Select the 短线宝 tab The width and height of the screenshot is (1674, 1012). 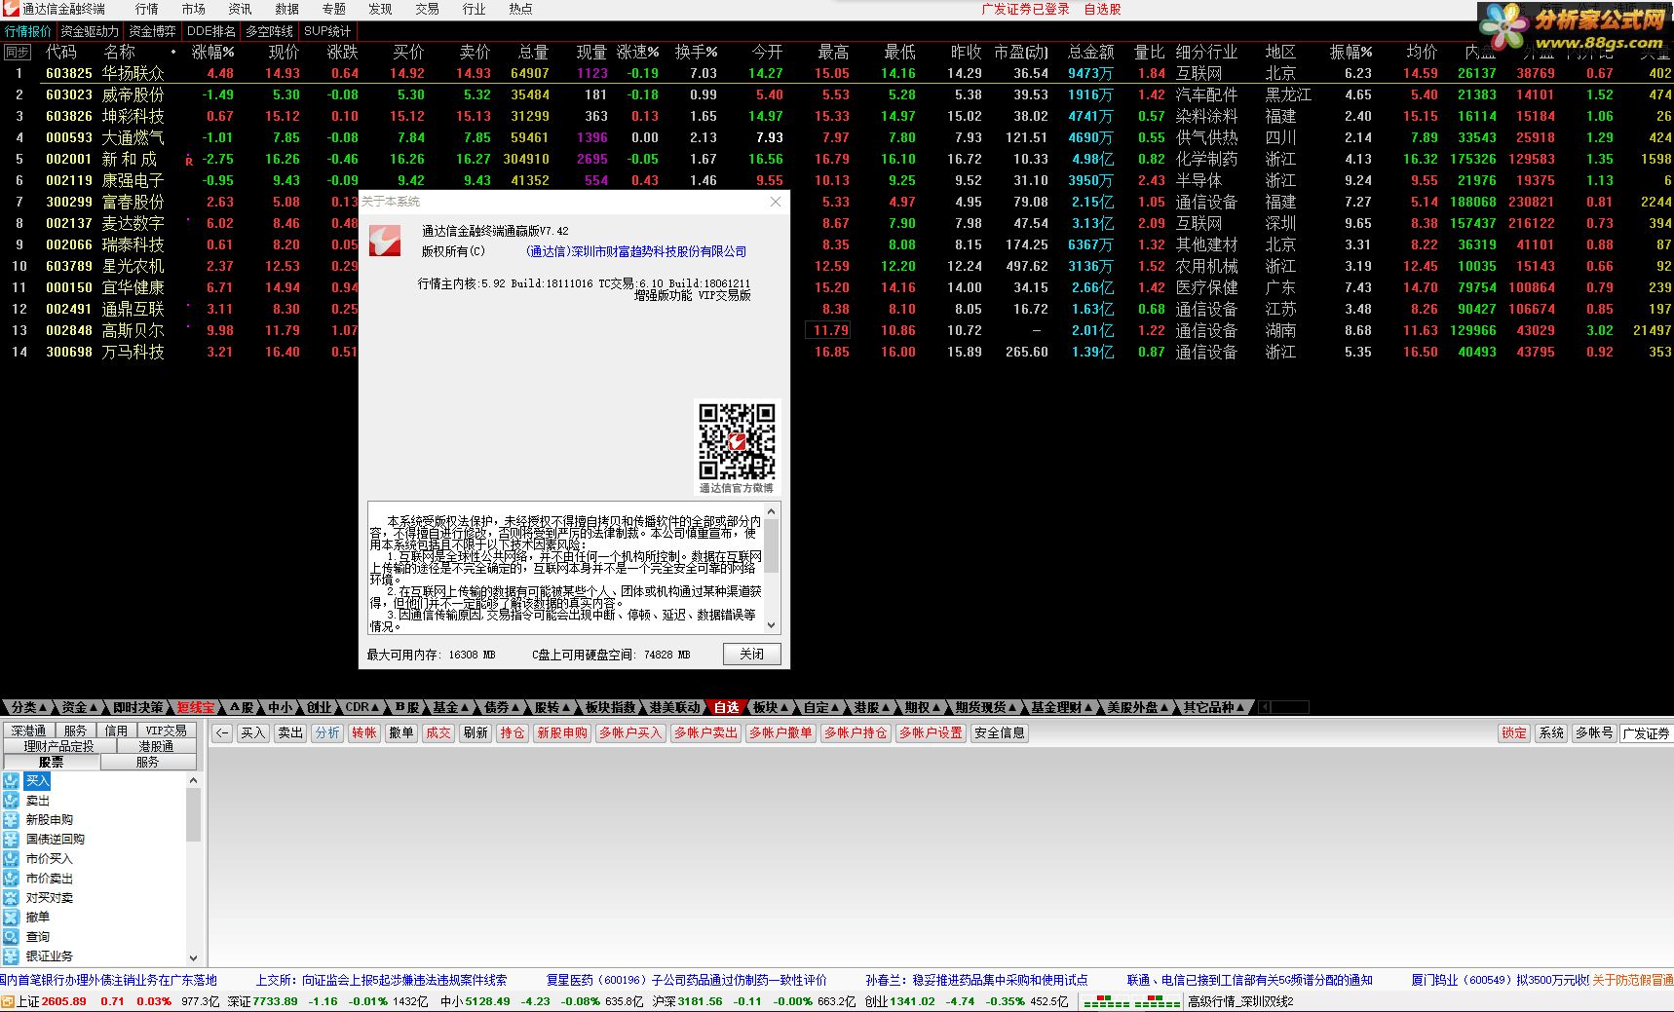pos(196,707)
